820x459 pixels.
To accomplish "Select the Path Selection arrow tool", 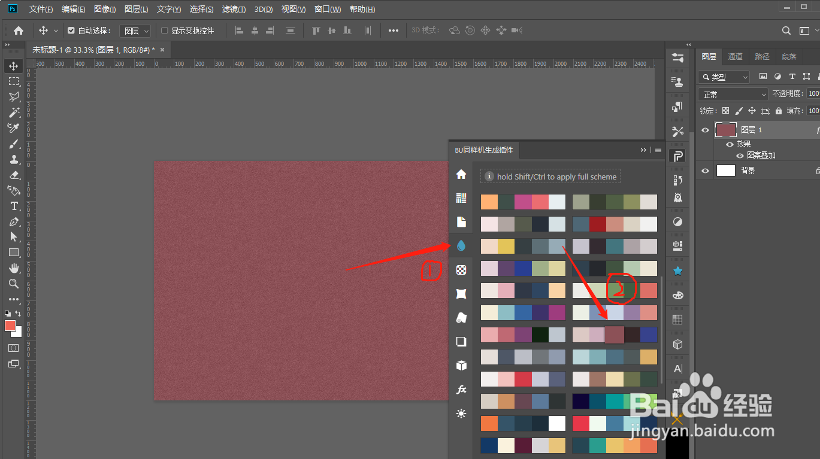I will click(x=14, y=237).
